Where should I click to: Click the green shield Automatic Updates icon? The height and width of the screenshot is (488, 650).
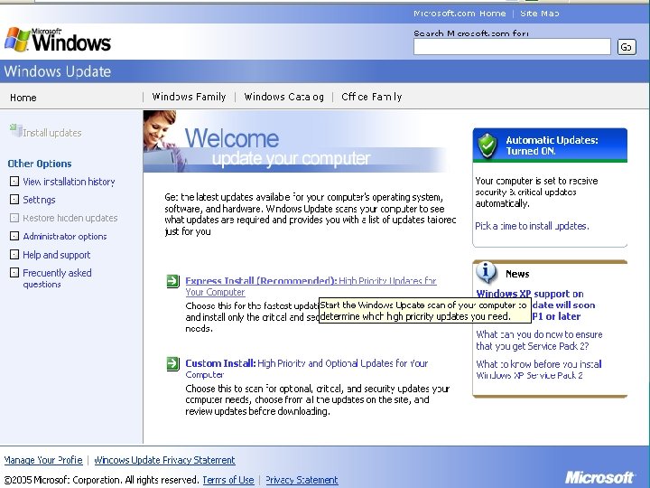pyautogui.click(x=487, y=145)
